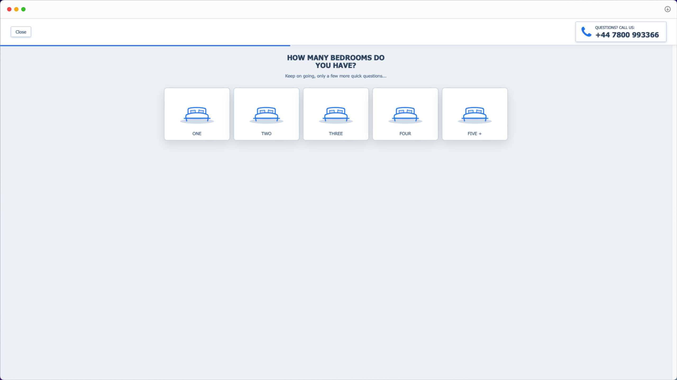Select the THREE bedroom label
The image size is (677, 380).
click(x=336, y=134)
